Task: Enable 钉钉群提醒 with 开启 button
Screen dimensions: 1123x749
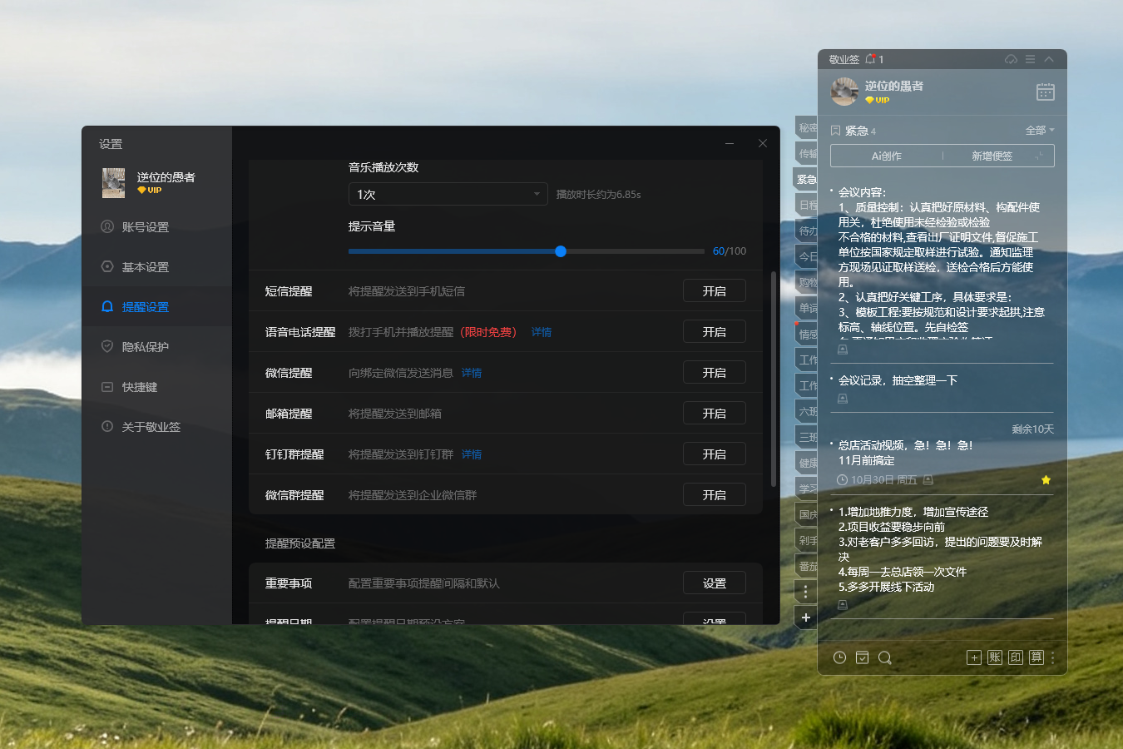Action: coord(715,454)
